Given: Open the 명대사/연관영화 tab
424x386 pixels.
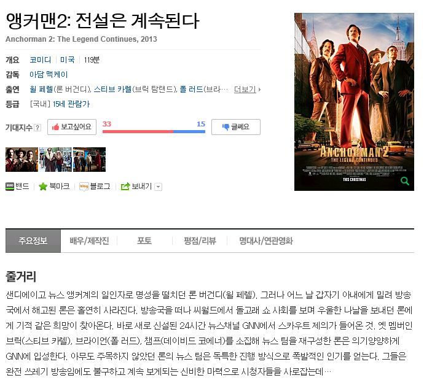Looking at the screenshot, I should 266,241.
